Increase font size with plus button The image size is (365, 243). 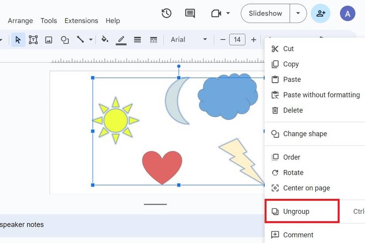[254, 39]
